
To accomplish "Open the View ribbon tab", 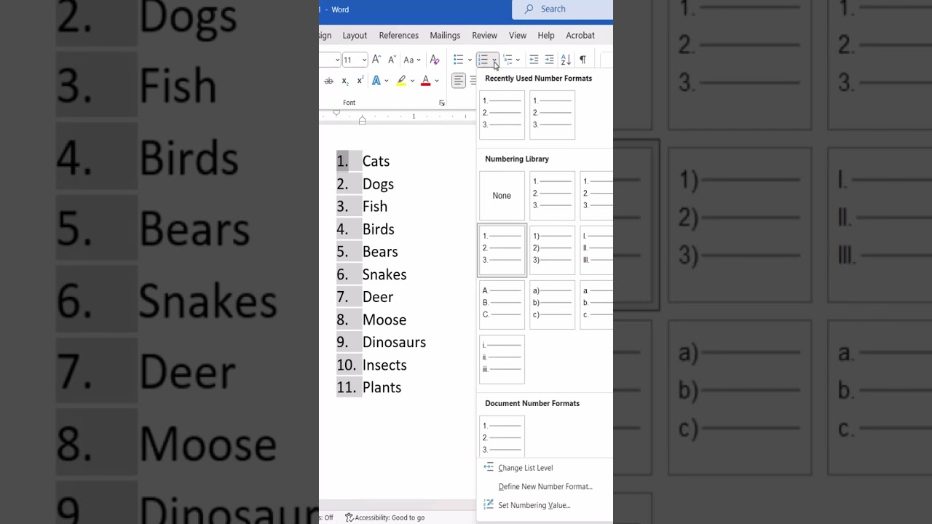I will tap(518, 35).
